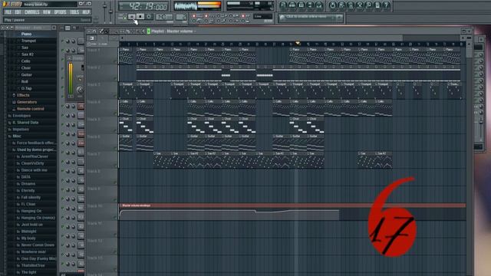
Task: Open the HELP menu
Action: point(86,12)
